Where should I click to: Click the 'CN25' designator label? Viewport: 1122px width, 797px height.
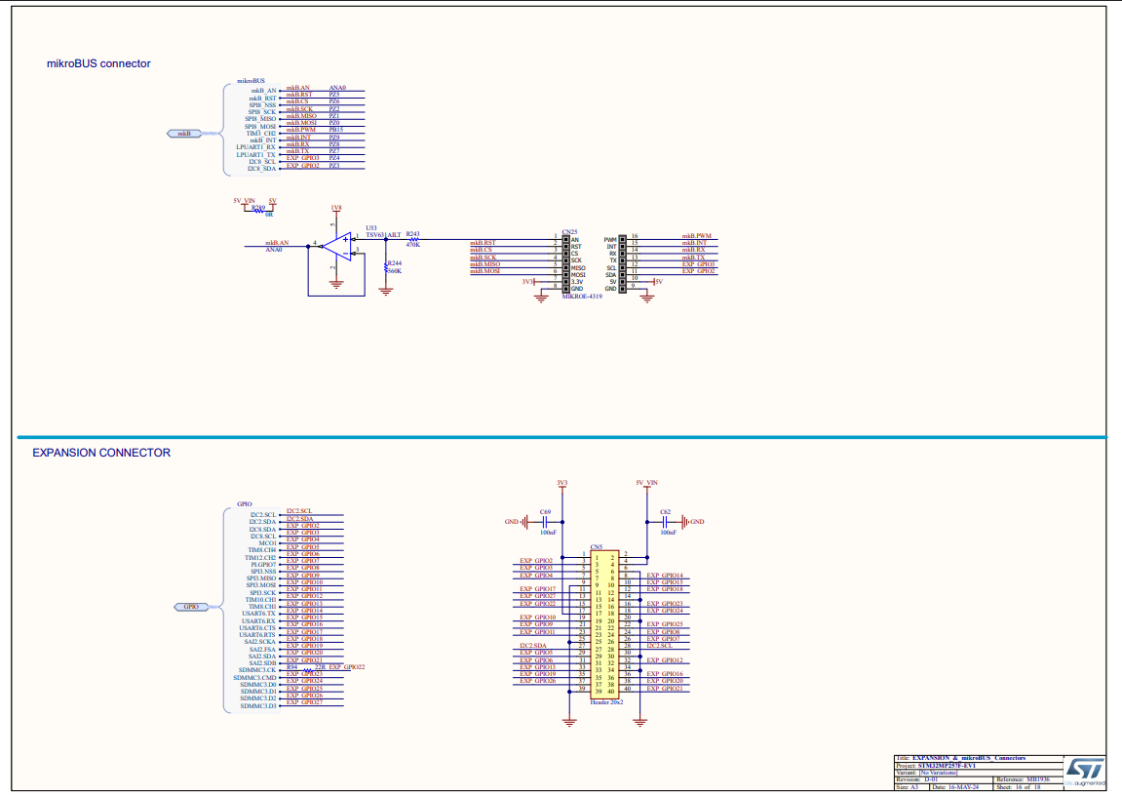[569, 232]
